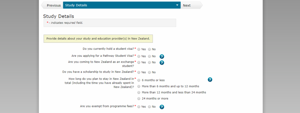Open help for Pathway Student Visa question
This screenshot has height=113, width=300.
[x=162, y=56]
